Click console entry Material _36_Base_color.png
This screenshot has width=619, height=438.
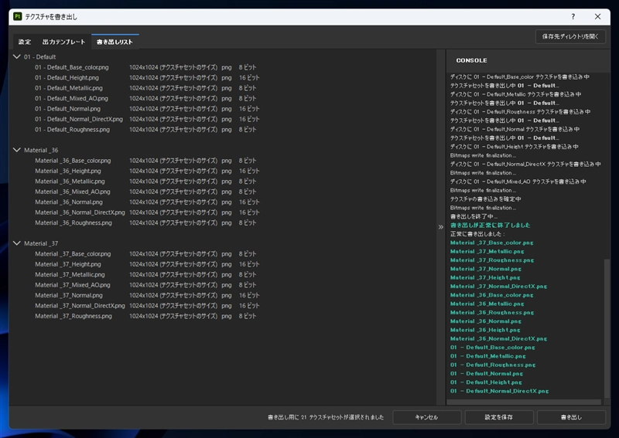pyautogui.click(x=492, y=295)
